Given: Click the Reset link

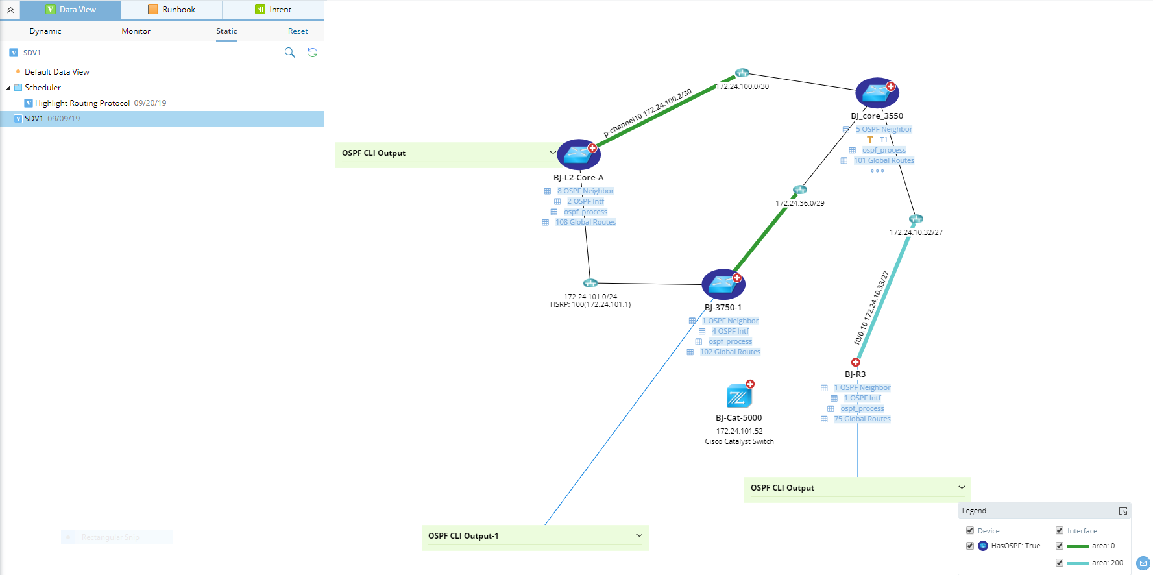Looking at the screenshot, I should tap(298, 31).
